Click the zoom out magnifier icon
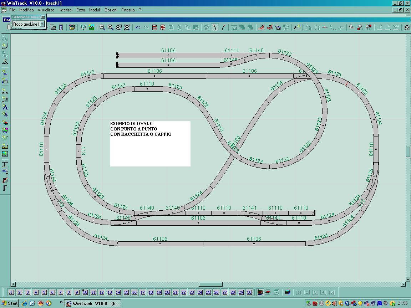The height and width of the screenshot is (308, 411). click(102, 27)
